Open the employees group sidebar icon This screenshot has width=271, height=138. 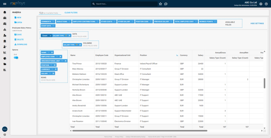tap(5, 18)
